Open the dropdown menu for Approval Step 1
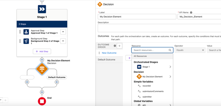The image size is (221, 106). [x=63, y=32]
